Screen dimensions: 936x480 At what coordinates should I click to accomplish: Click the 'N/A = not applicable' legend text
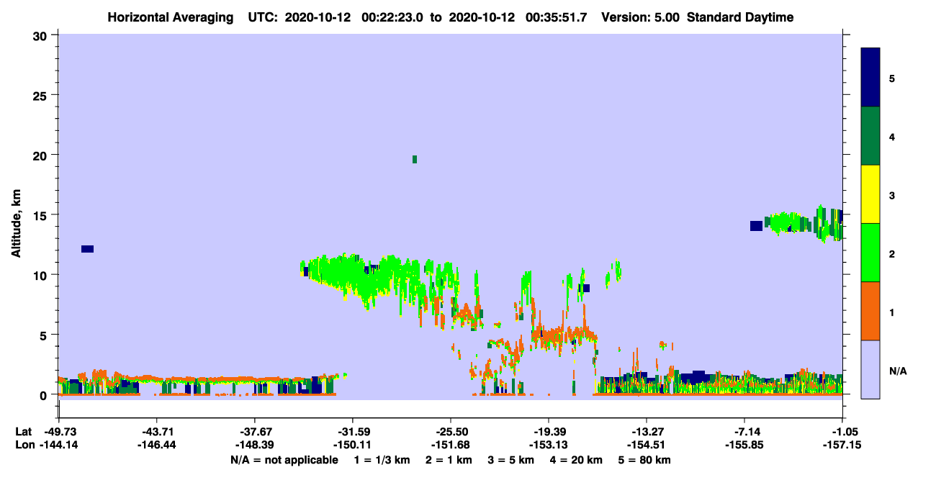click(284, 459)
